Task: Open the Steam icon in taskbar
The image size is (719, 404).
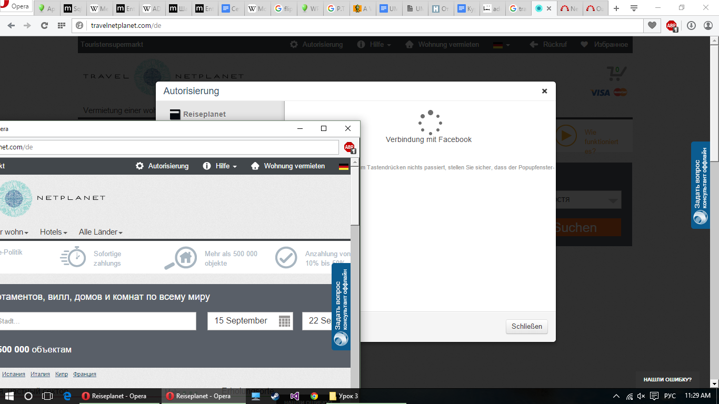Action: 275,396
